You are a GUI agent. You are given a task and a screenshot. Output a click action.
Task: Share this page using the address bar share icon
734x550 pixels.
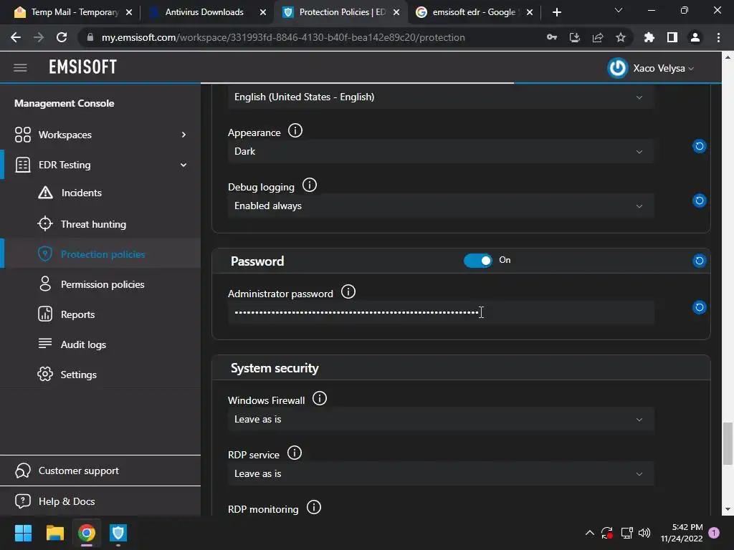point(598,37)
